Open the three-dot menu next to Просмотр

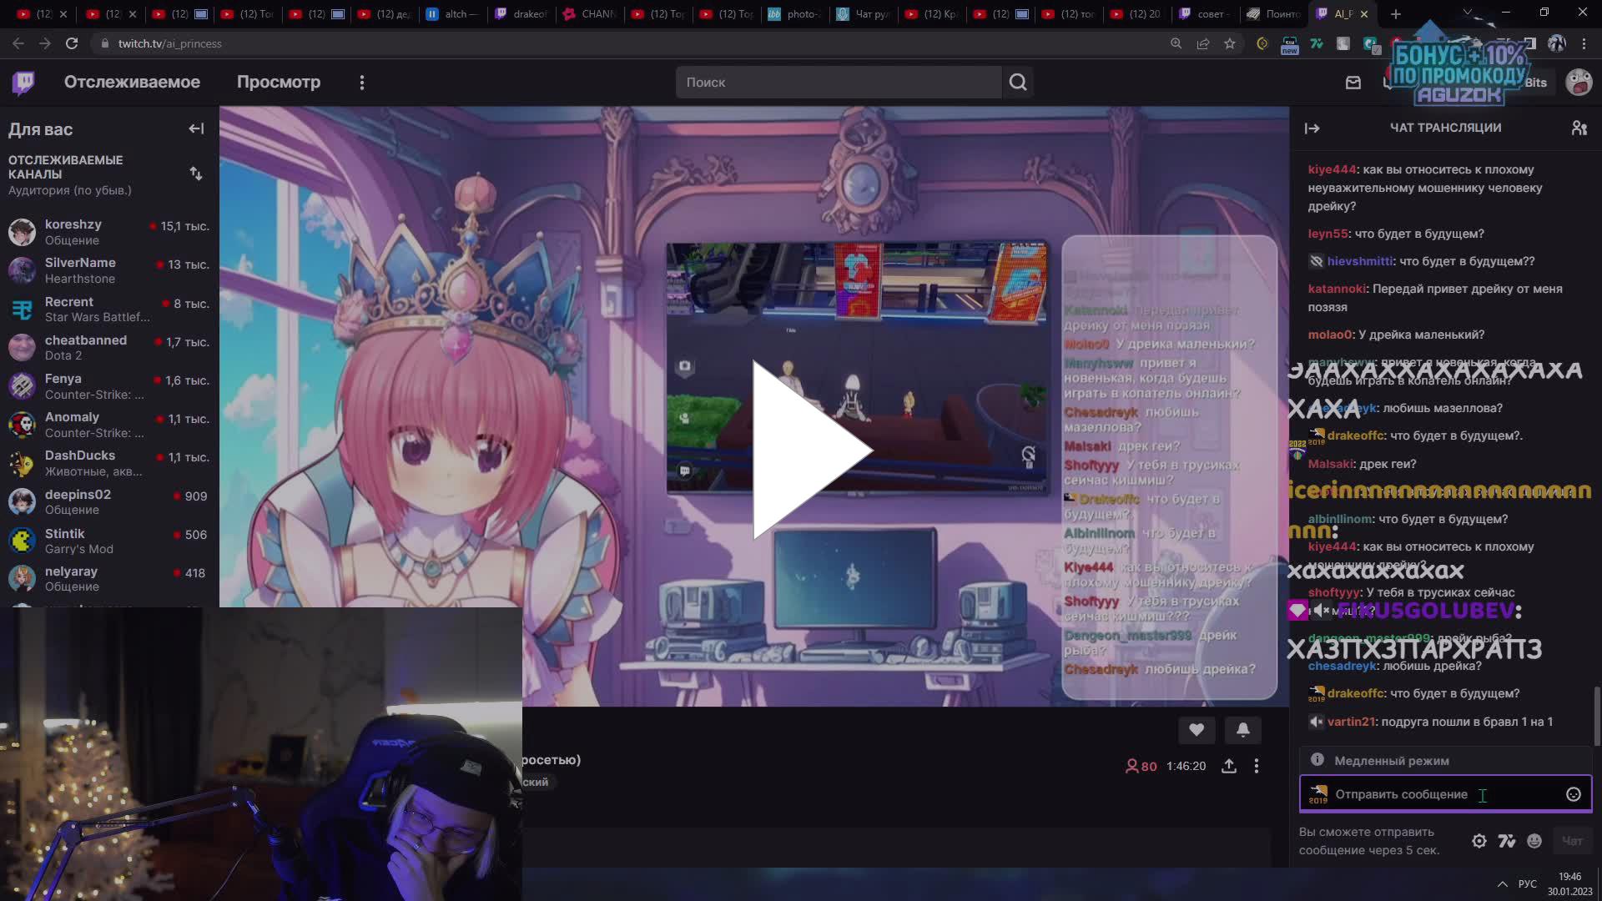pyautogui.click(x=362, y=82)
